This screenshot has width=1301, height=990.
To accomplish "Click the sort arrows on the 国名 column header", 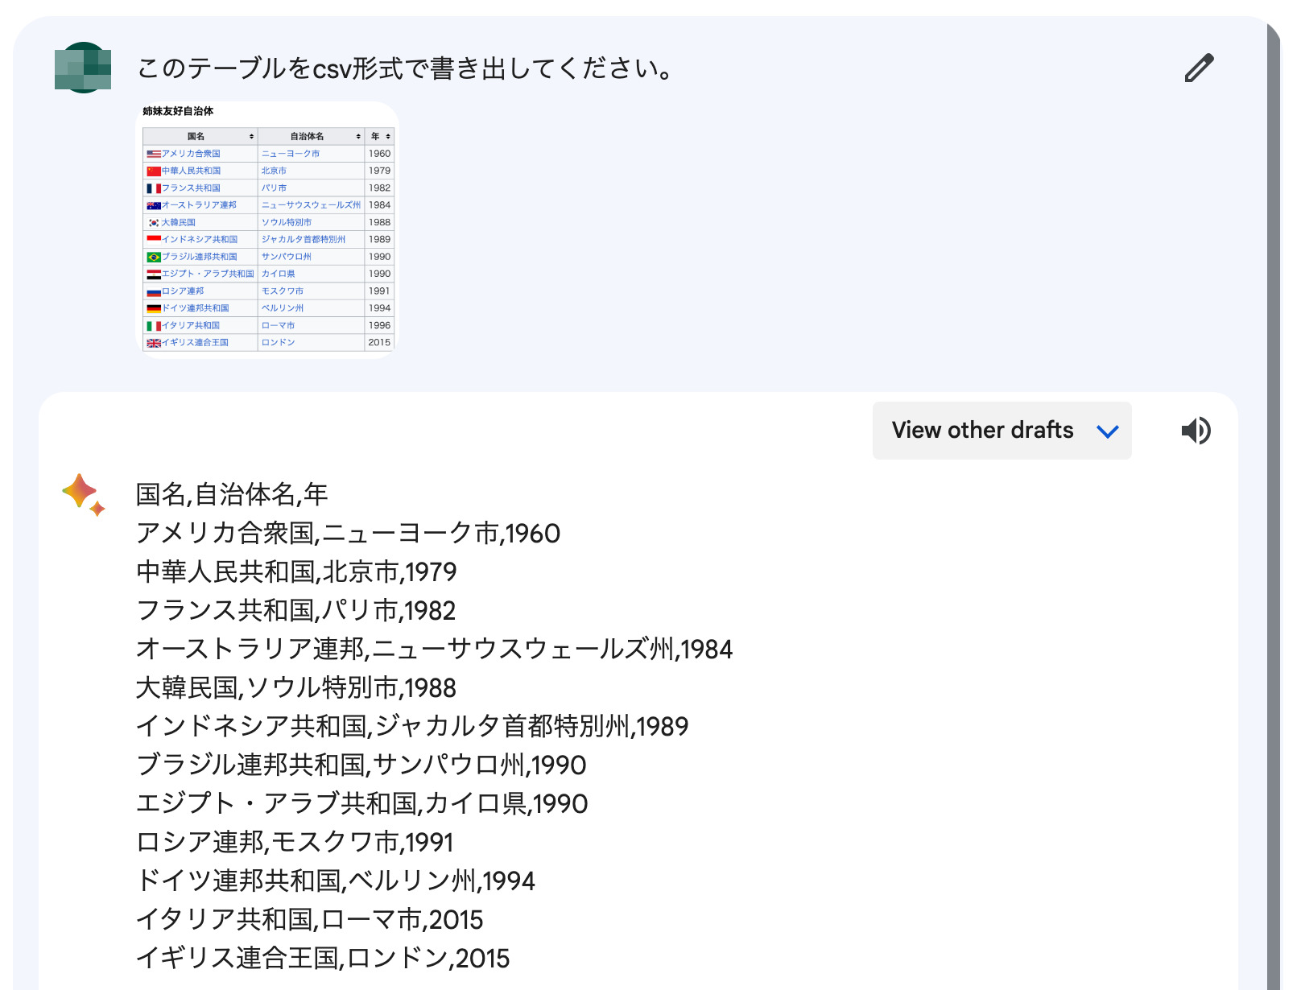I will (x=251, y=137).
